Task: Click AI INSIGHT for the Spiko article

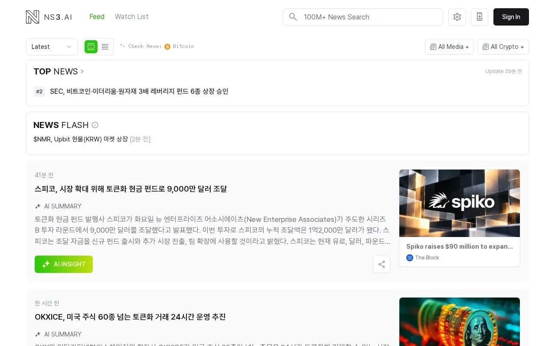Action: 64,264
